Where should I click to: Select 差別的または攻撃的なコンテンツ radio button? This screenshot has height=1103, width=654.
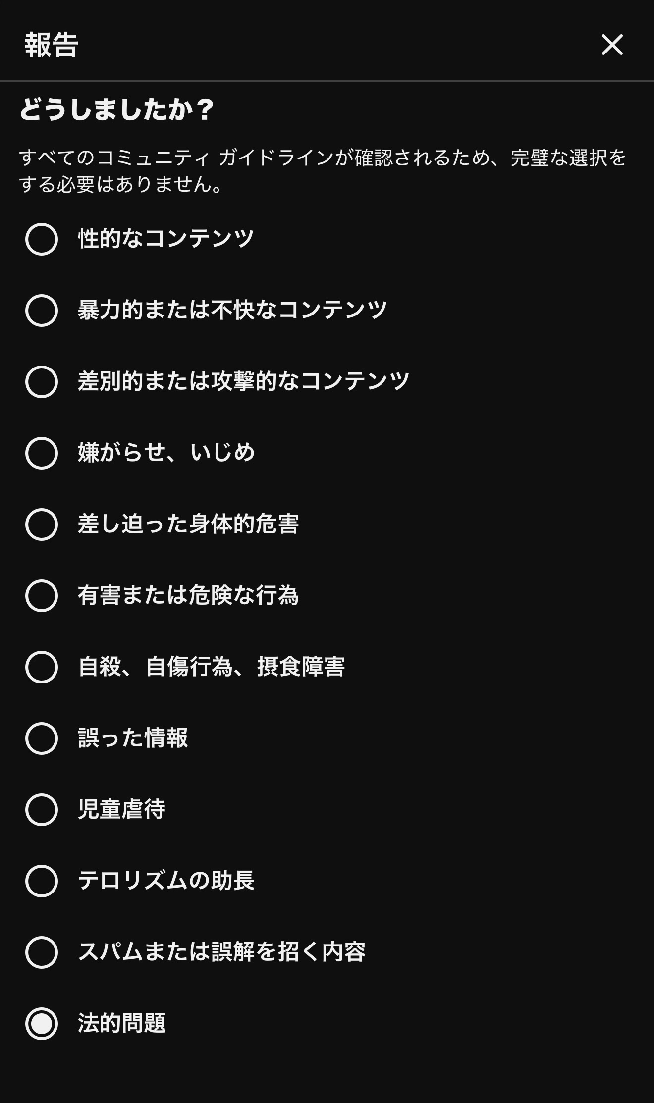[42, 382]
